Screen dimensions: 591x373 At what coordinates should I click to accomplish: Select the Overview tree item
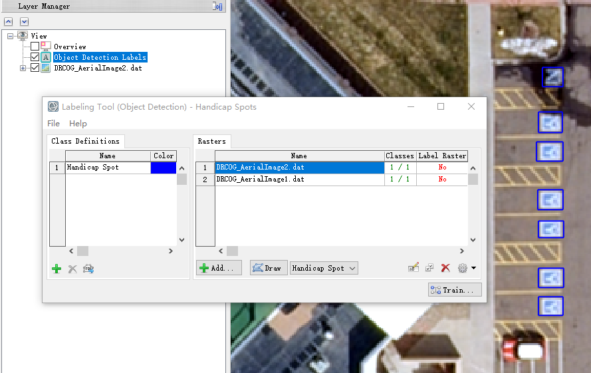(70, 47)
